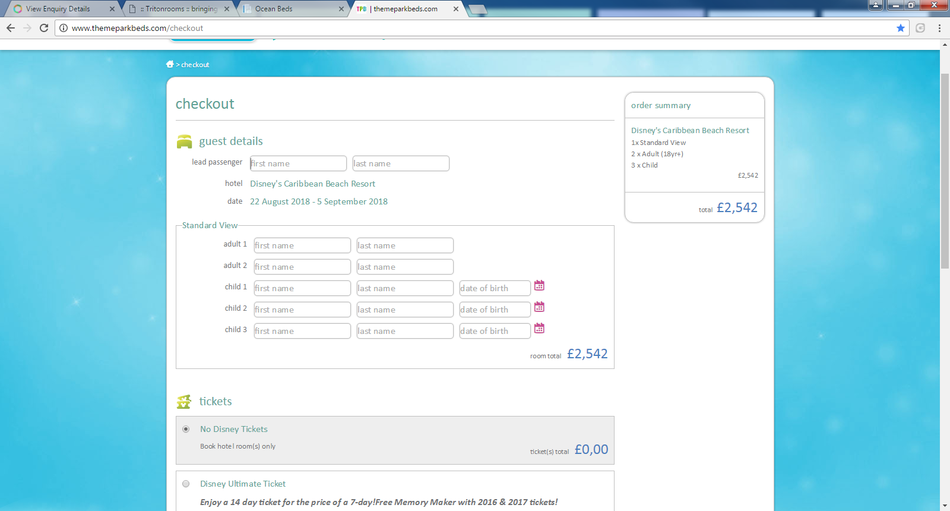Select the No Disney Tickets option

(186, 429)
